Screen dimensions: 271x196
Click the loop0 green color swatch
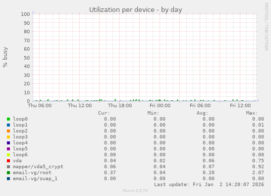tap(8, 119)
